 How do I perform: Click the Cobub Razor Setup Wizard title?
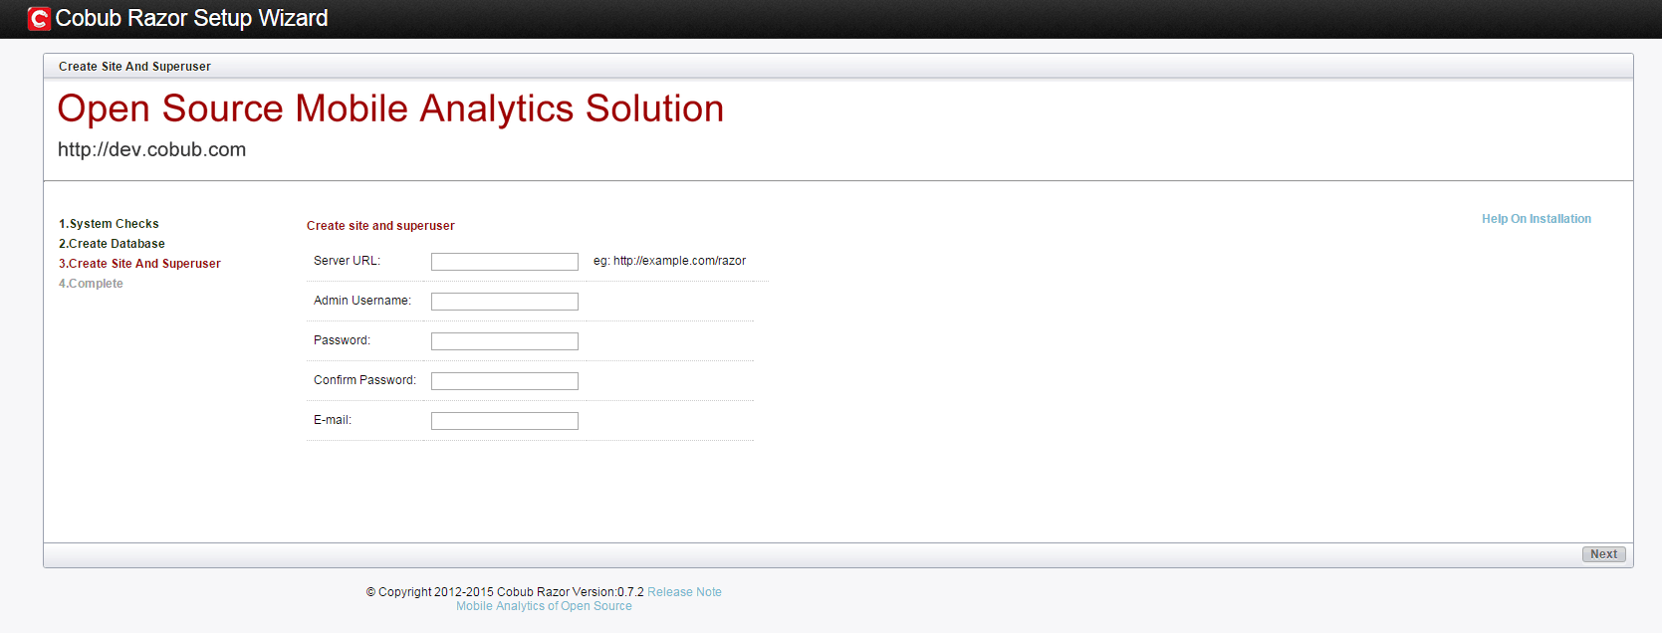pyautogui.click(x=191, y=18)
